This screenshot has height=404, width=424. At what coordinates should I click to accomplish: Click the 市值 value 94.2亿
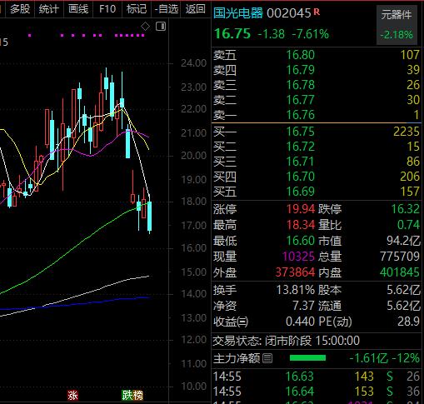pos(403,241)
